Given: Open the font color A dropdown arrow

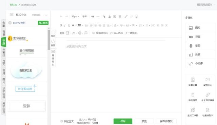Looking at the screenshot, I should 76,25.
